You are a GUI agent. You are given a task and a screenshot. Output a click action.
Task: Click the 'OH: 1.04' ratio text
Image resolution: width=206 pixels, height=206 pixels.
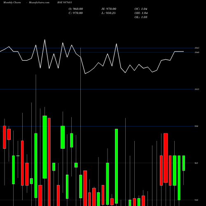[x=141, y=13]
